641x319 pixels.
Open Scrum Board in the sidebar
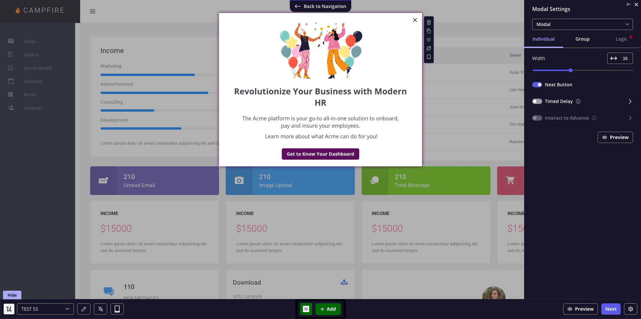(x=37, y=68)
